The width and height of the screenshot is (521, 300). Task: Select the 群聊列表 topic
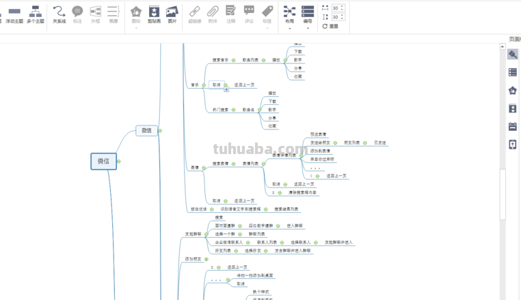click(x=257, y=234)
